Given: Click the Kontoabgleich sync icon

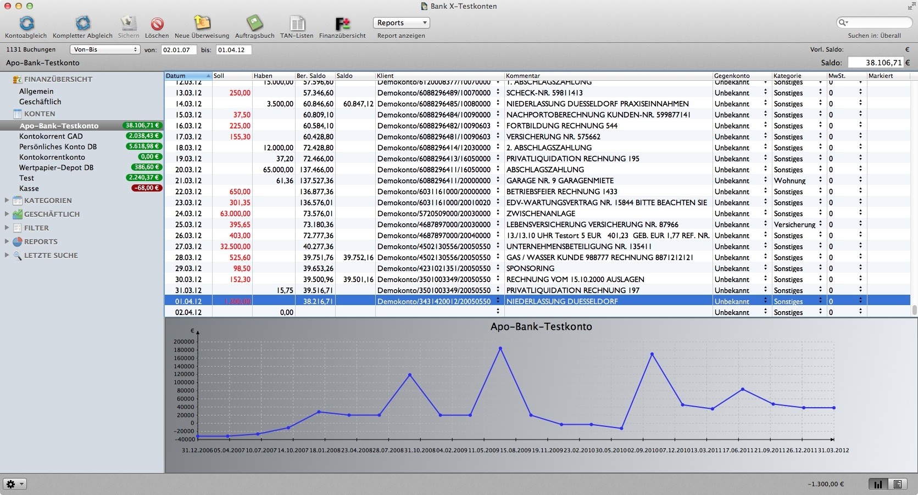Looking at the screenshot, I should point(26,24).
